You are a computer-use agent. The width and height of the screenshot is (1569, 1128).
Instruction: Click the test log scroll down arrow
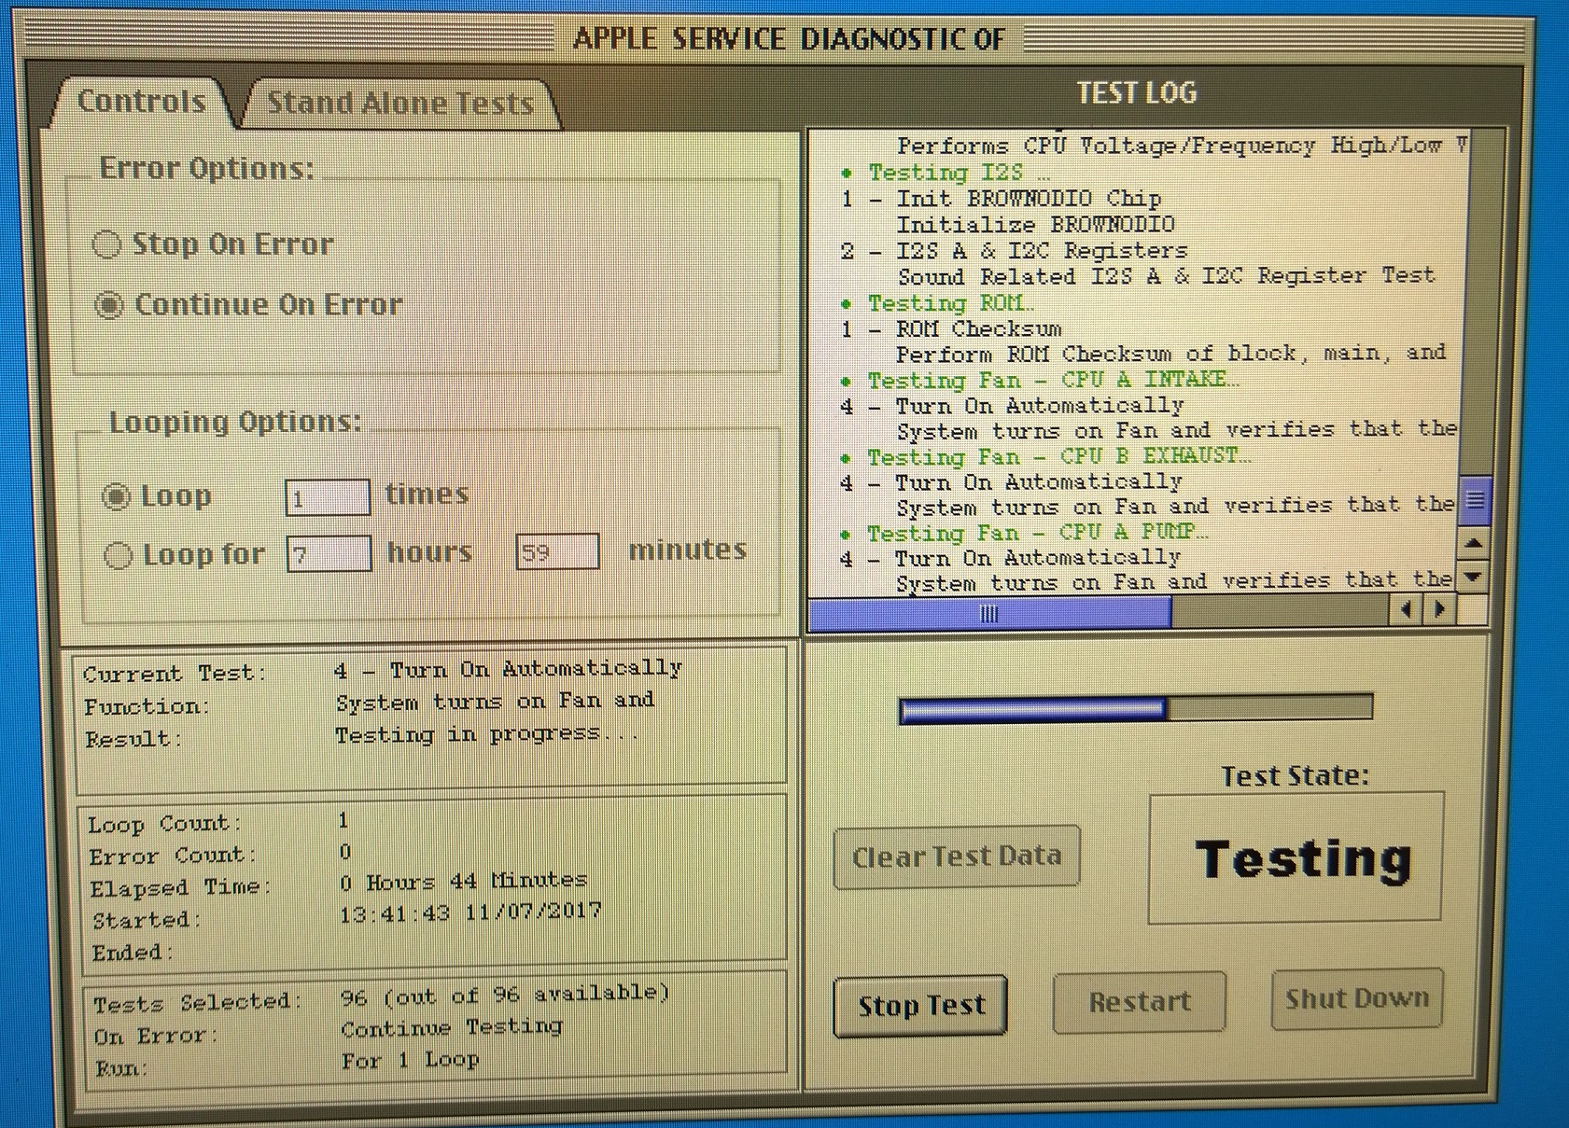point(1474,577)
